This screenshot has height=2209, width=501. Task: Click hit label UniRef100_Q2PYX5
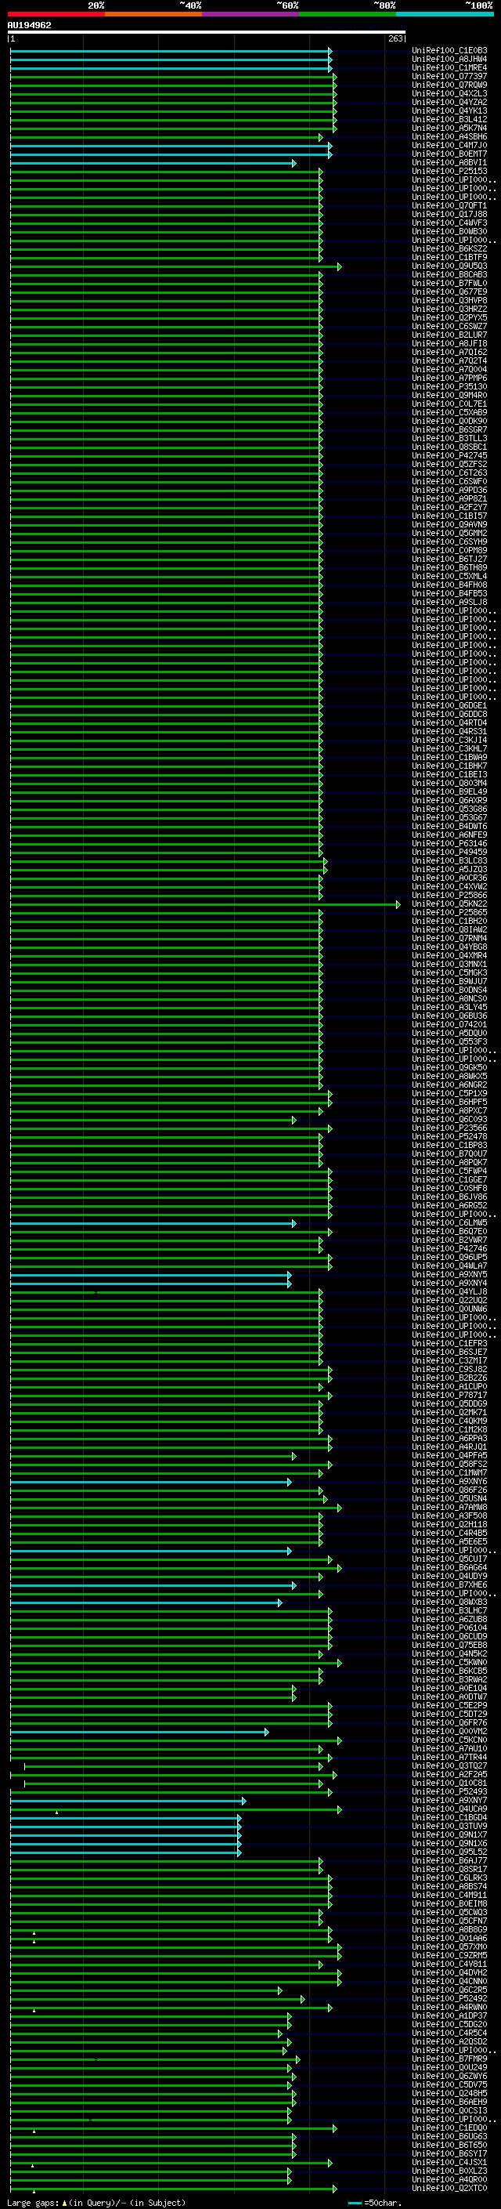point(449,317)
